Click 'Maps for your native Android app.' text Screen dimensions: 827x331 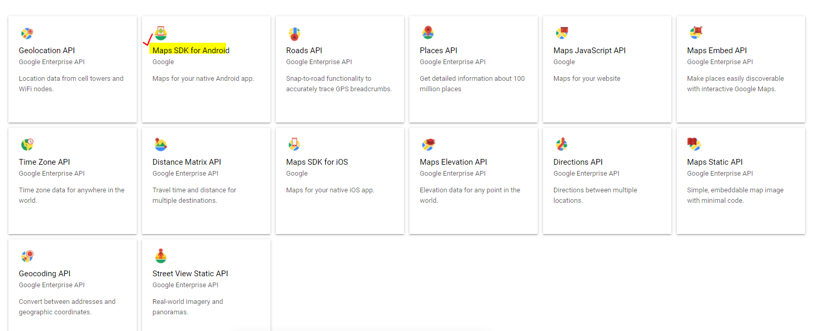coord(203,79)
